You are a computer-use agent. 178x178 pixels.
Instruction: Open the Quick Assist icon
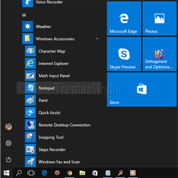click(30, 112)
